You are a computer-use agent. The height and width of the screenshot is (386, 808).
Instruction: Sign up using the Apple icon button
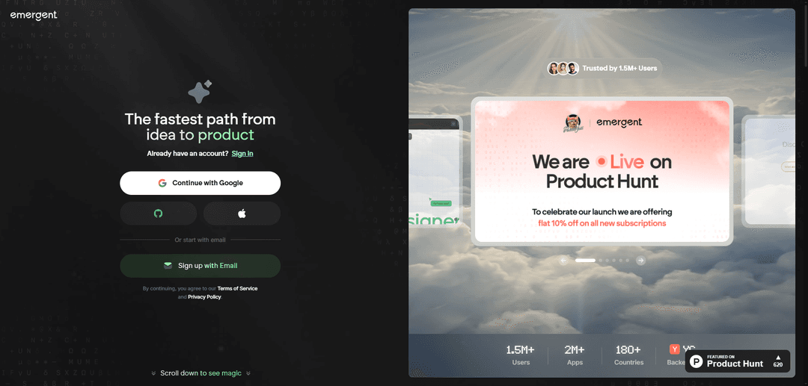click(242, 214)
